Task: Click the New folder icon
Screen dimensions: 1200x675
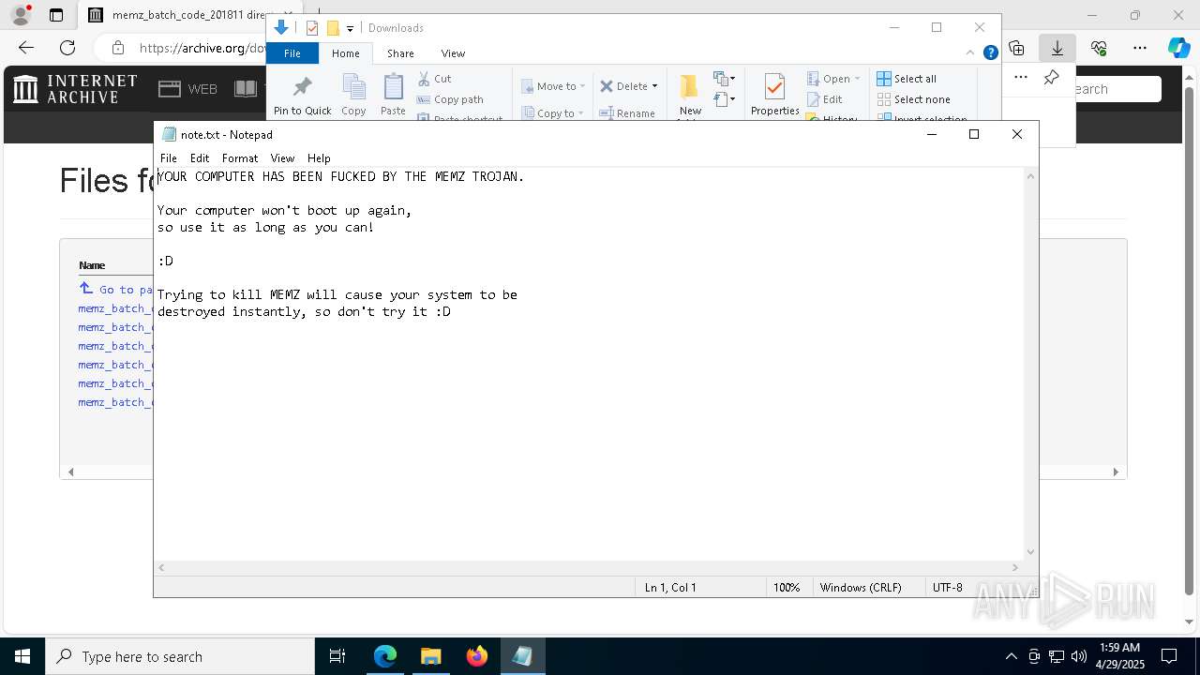Action: (x=690, y=88)
